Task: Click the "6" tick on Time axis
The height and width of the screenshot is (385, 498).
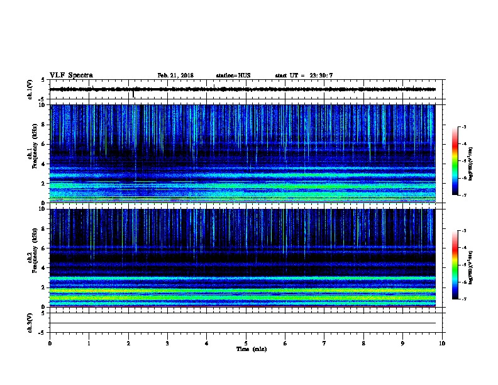Action: click(x=285, y=343)
